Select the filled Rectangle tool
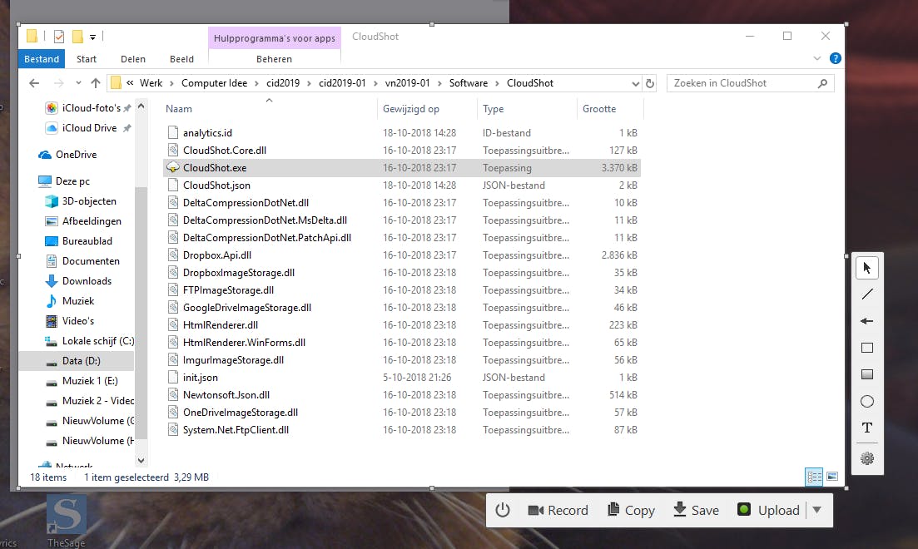The width and height of the screenshot is (918, 549). coord(867,374)
